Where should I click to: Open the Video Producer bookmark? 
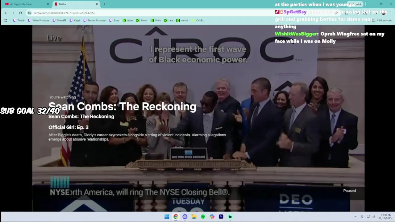pyautogui.click(x=39, y=20)
